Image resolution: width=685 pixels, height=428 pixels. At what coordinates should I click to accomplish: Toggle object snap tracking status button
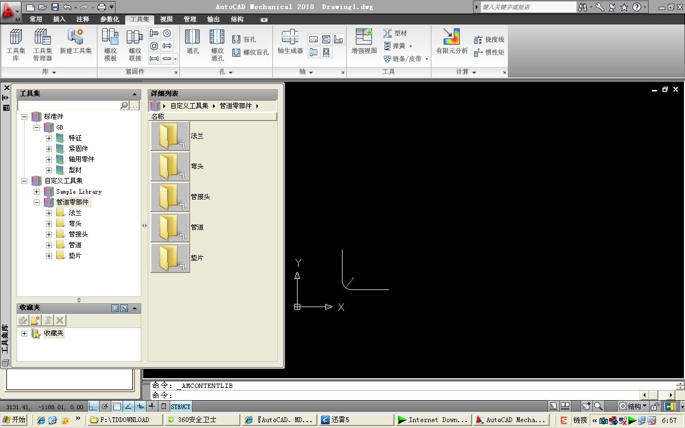pos(128,407)
